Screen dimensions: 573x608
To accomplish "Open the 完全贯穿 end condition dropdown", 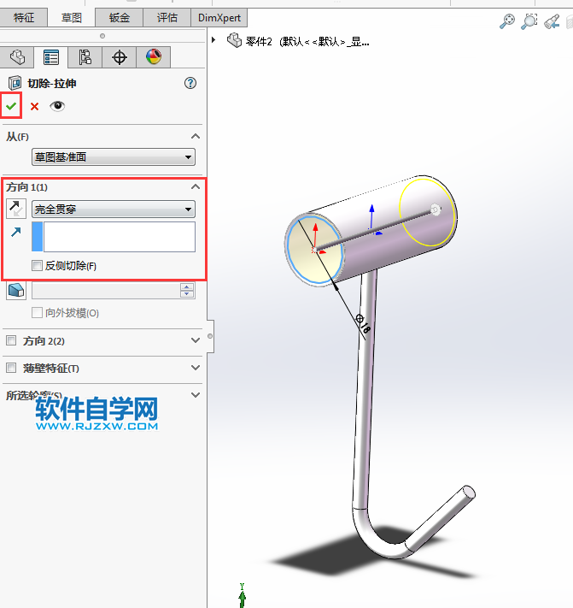I will coord(114,210).
